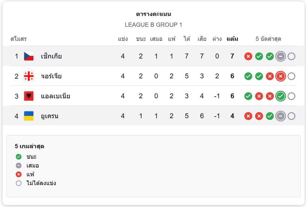Screen dimensions: 306x207
Task: Click Ukraine's green win icon
Action: pyautogui.click(x=270, y=116)
